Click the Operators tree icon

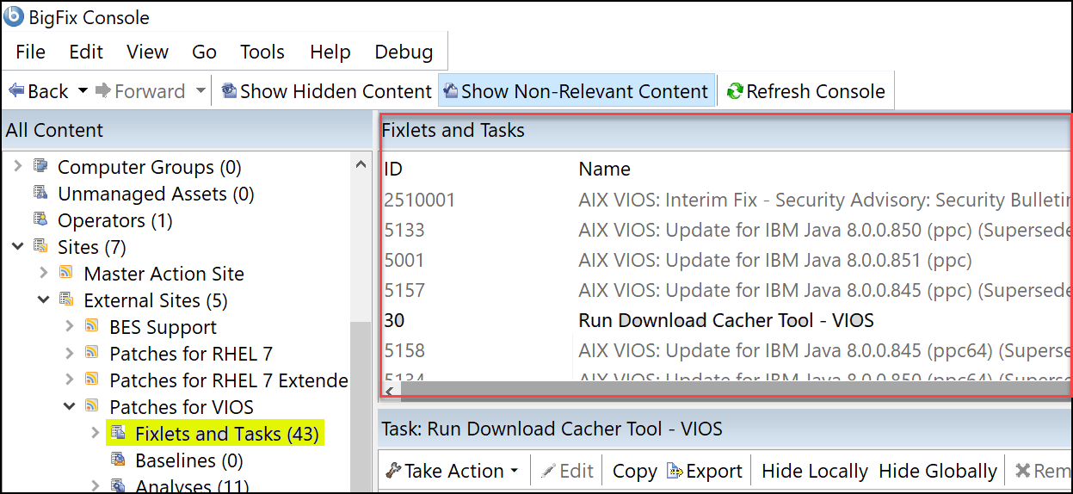(x=40, y=219)
